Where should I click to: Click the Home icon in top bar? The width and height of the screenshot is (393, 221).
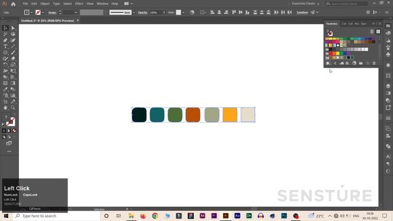pyautogui.click(x=14, y=4)
